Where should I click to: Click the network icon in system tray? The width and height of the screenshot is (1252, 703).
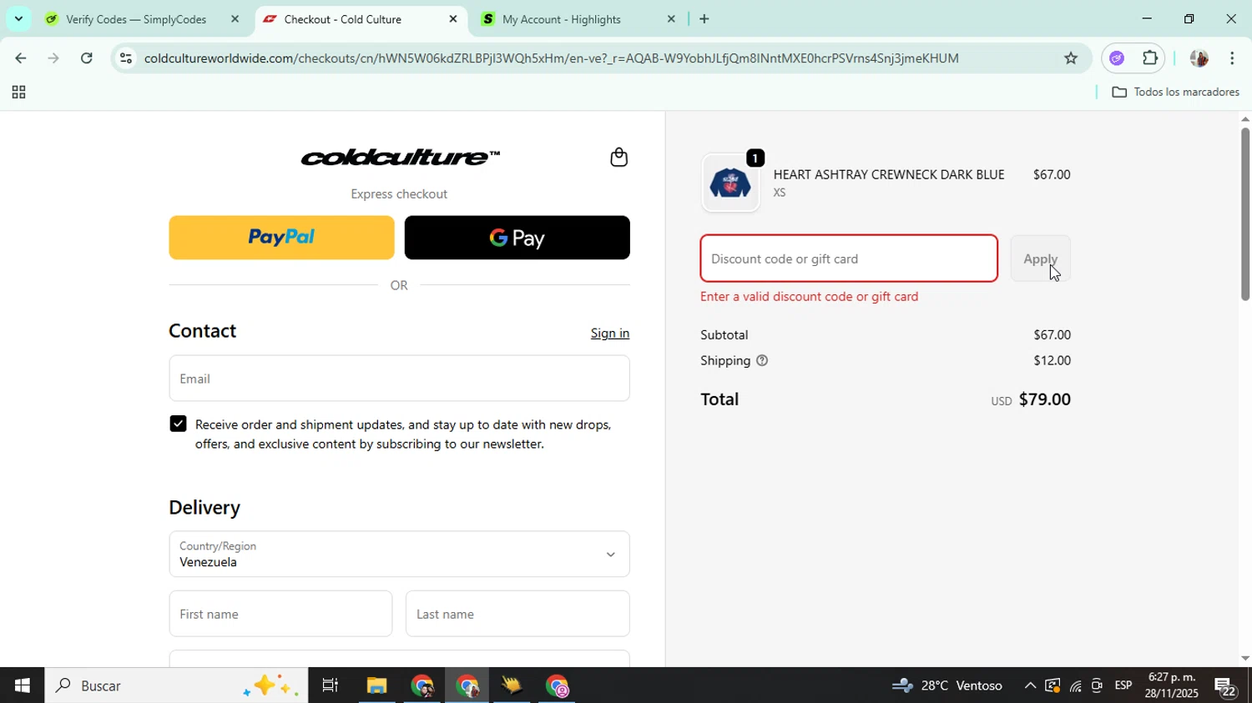tap(1075, 686)
